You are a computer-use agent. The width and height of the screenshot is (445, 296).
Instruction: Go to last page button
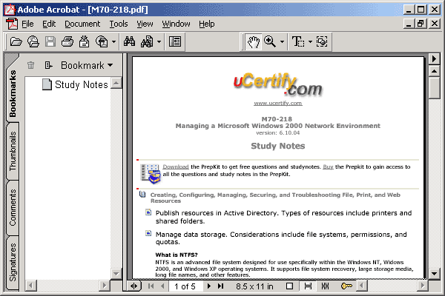(x=220, y=286)
